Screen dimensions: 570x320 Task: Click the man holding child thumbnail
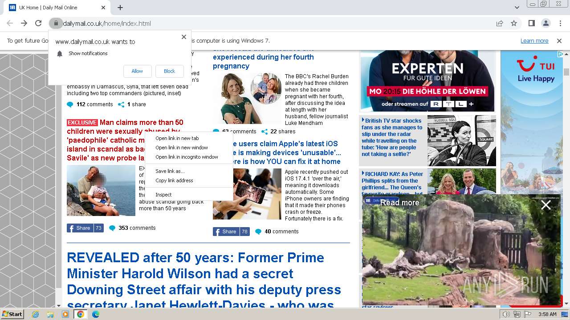point(101,191)
